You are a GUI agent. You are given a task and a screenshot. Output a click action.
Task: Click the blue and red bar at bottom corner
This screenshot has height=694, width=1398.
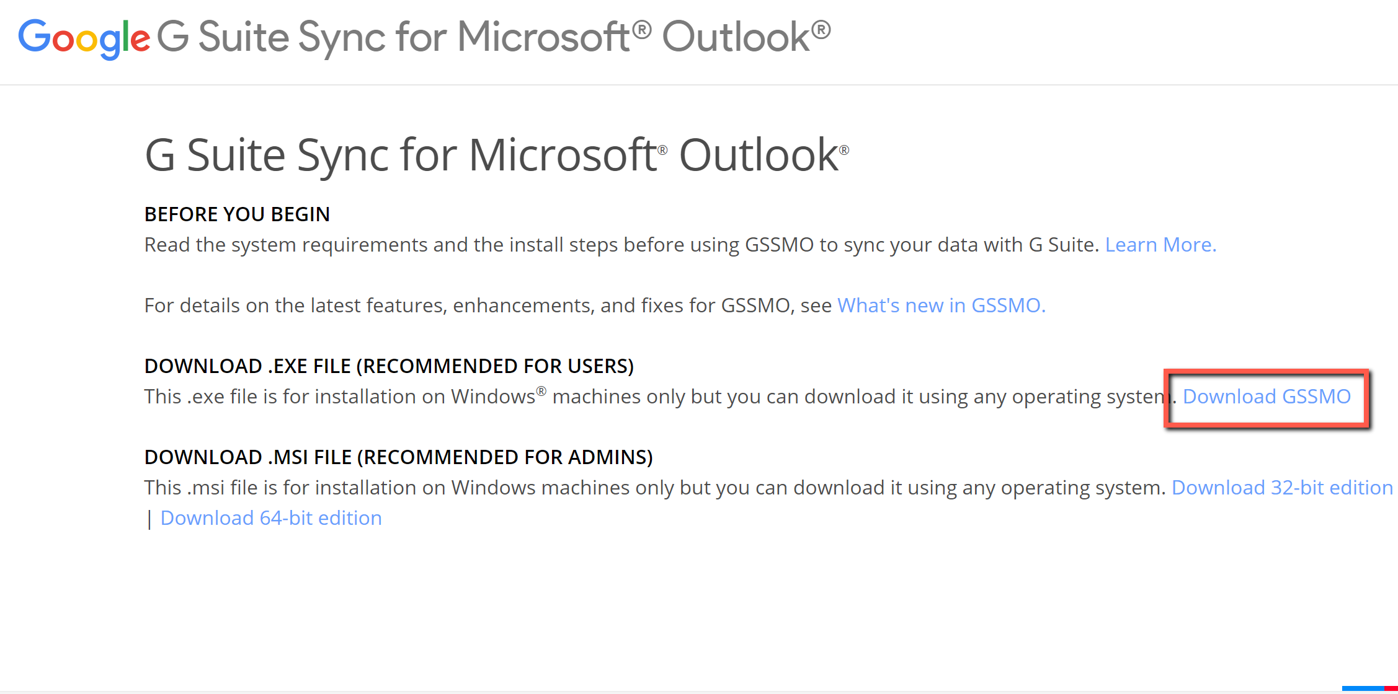click(x=1369, y=688)
